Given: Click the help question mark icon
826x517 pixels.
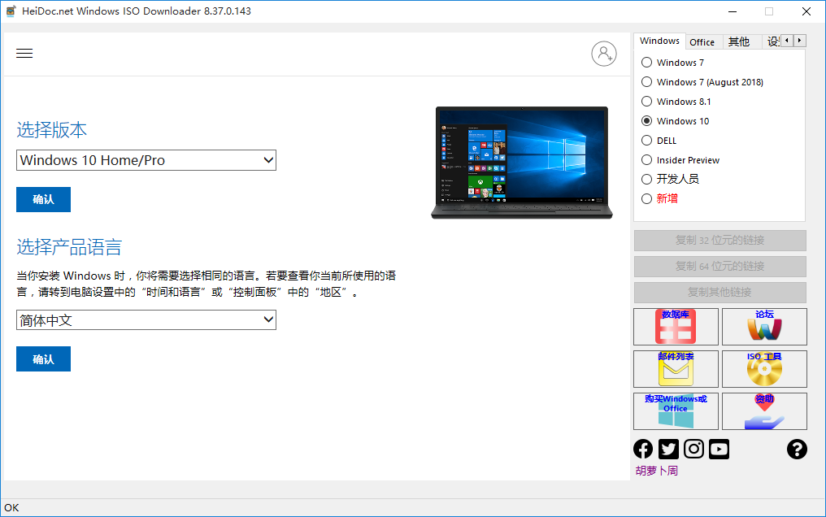Looking at the screenshot, I should 797,449.
